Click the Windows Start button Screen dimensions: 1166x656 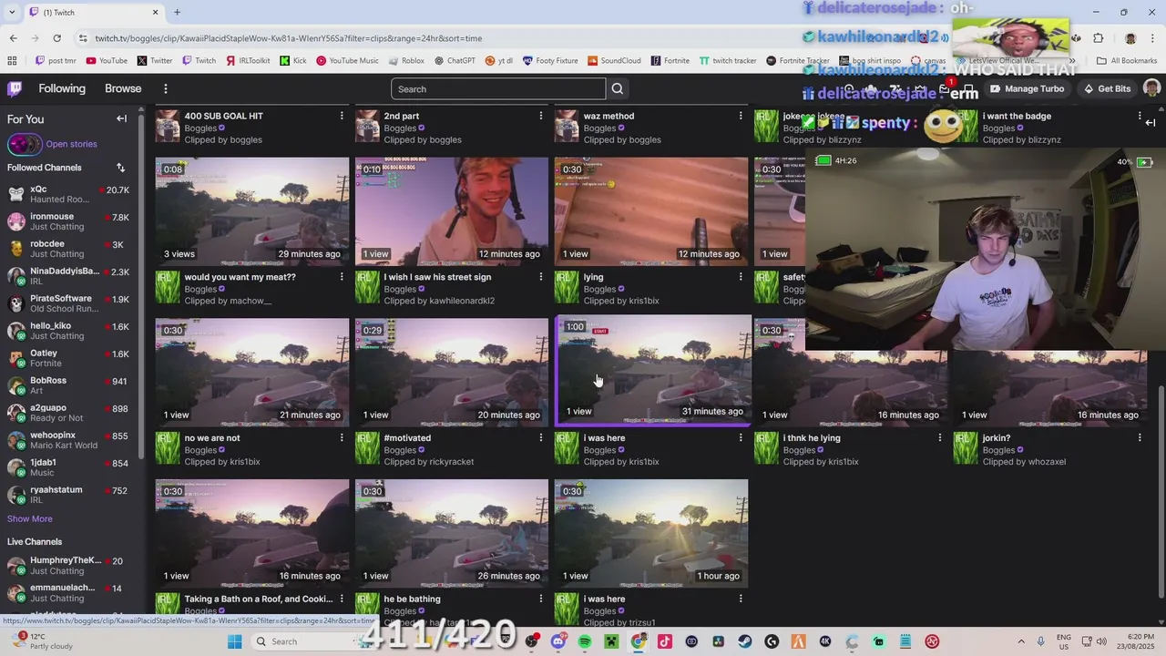[234, 641]
